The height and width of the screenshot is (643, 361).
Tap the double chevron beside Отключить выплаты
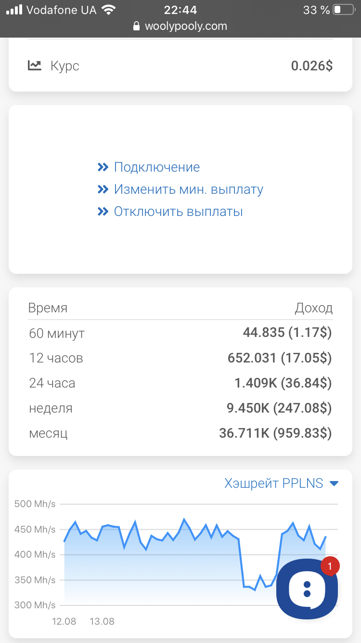click(103, 212)
